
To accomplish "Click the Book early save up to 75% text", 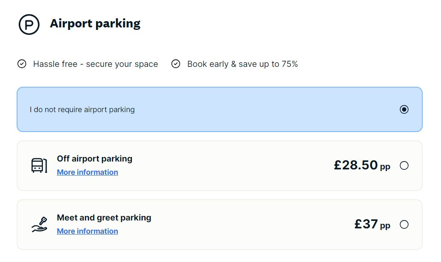I will coord(243,64).
